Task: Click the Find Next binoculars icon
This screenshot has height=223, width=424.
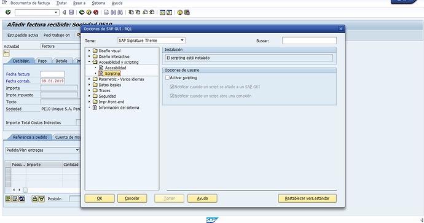Action: tap(120, 12)
